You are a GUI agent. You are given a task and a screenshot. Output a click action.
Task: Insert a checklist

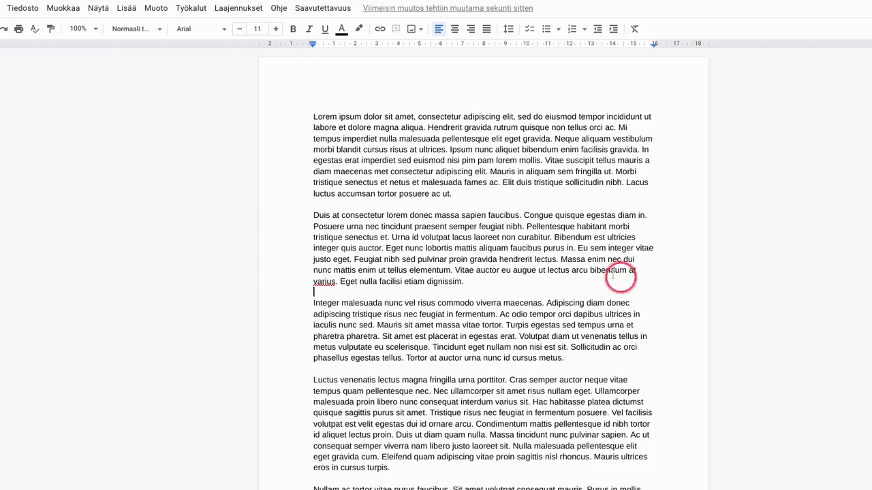coord(529,29)
